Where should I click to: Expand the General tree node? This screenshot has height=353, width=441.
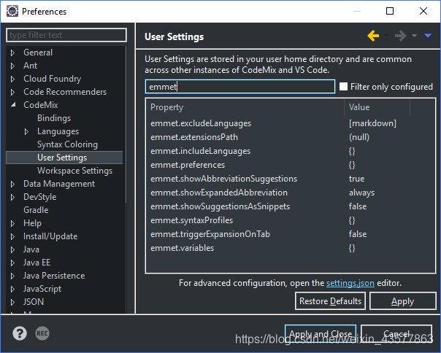(x=12, y=53)
